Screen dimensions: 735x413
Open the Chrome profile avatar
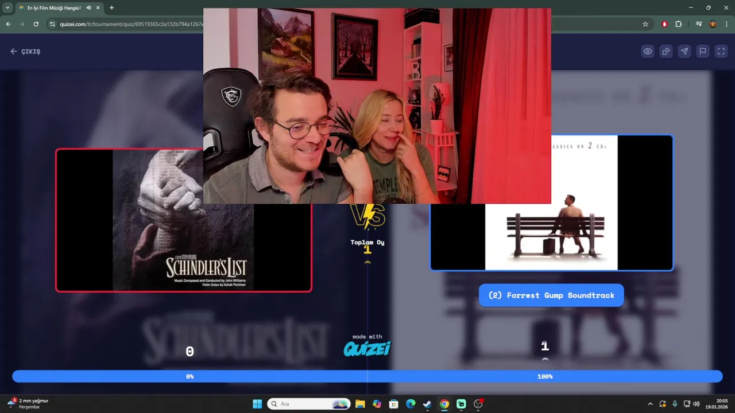(713, 24)
